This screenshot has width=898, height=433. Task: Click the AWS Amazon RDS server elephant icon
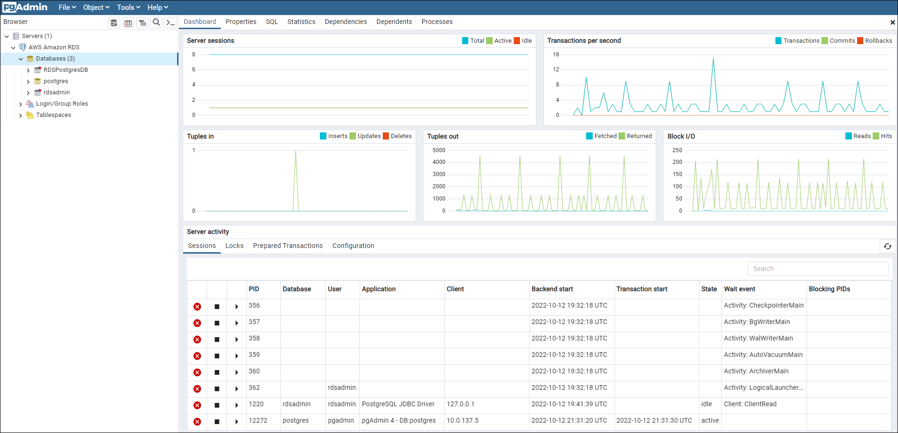(23, 47)
